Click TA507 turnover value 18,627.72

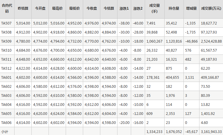209,23
